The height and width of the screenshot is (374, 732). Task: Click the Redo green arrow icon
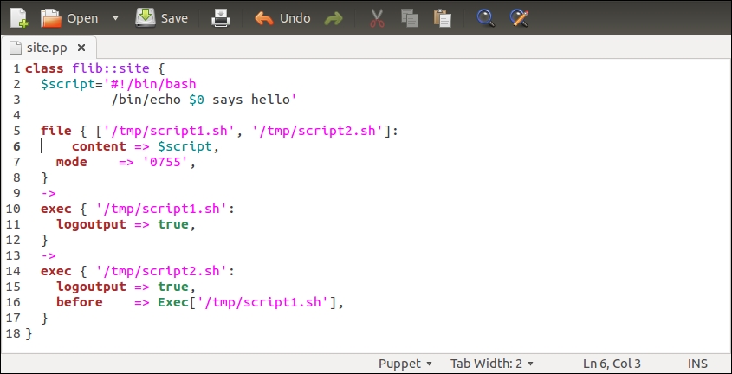tap(333, 18)
